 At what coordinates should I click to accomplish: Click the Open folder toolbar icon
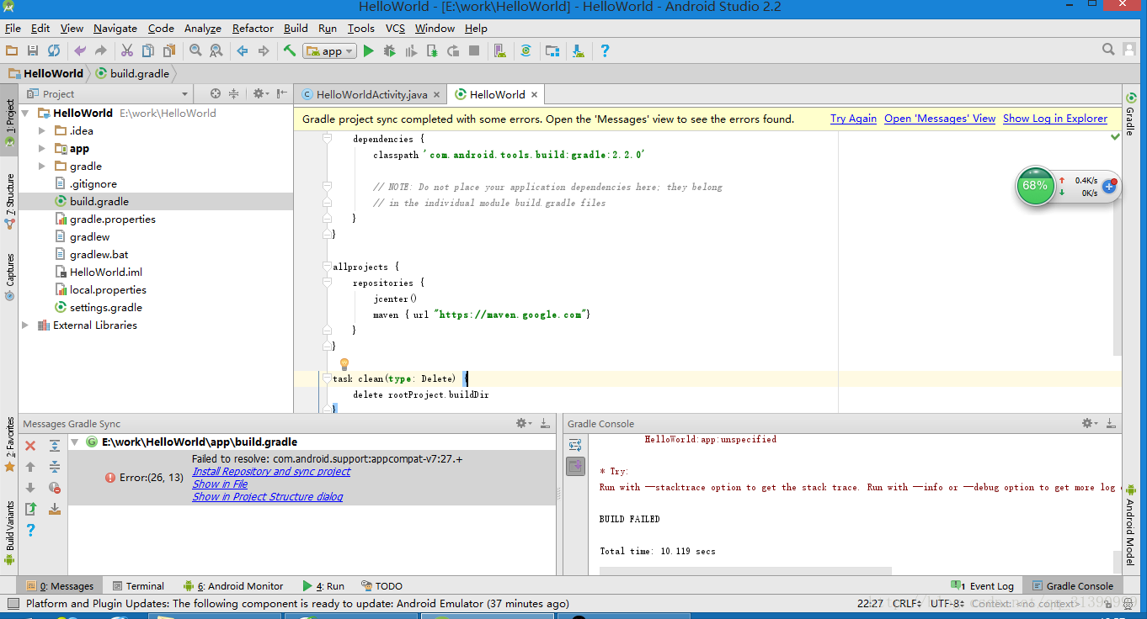tap(12, 50)
